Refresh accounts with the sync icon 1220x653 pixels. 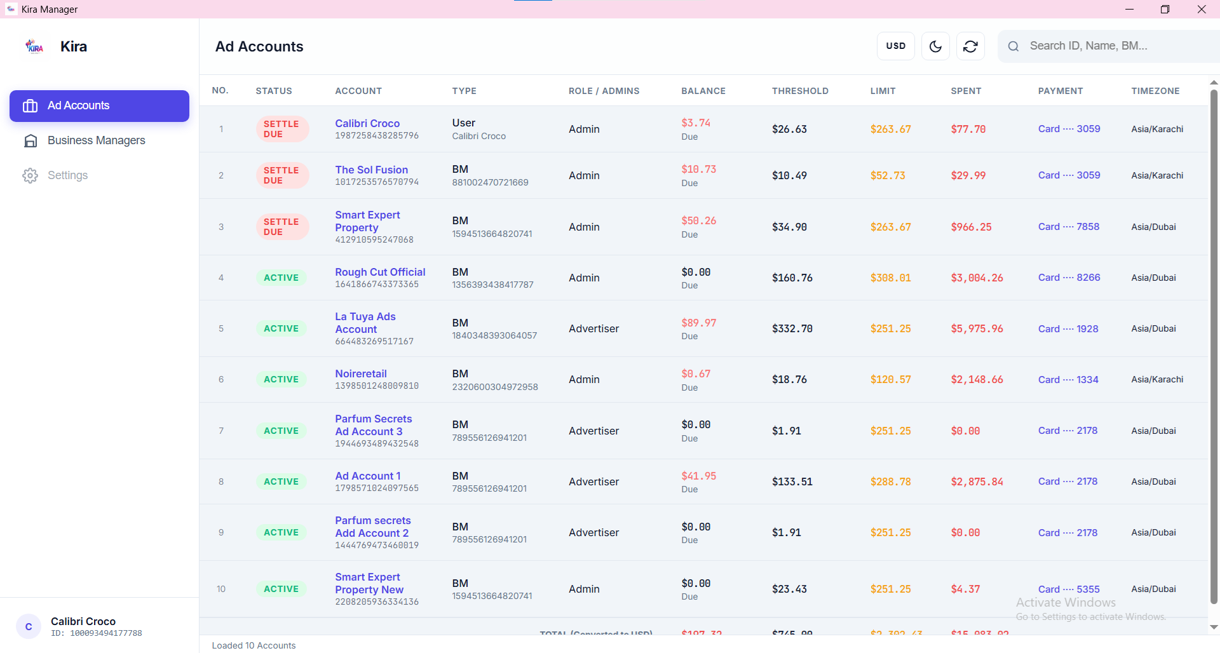click(970, 46)
